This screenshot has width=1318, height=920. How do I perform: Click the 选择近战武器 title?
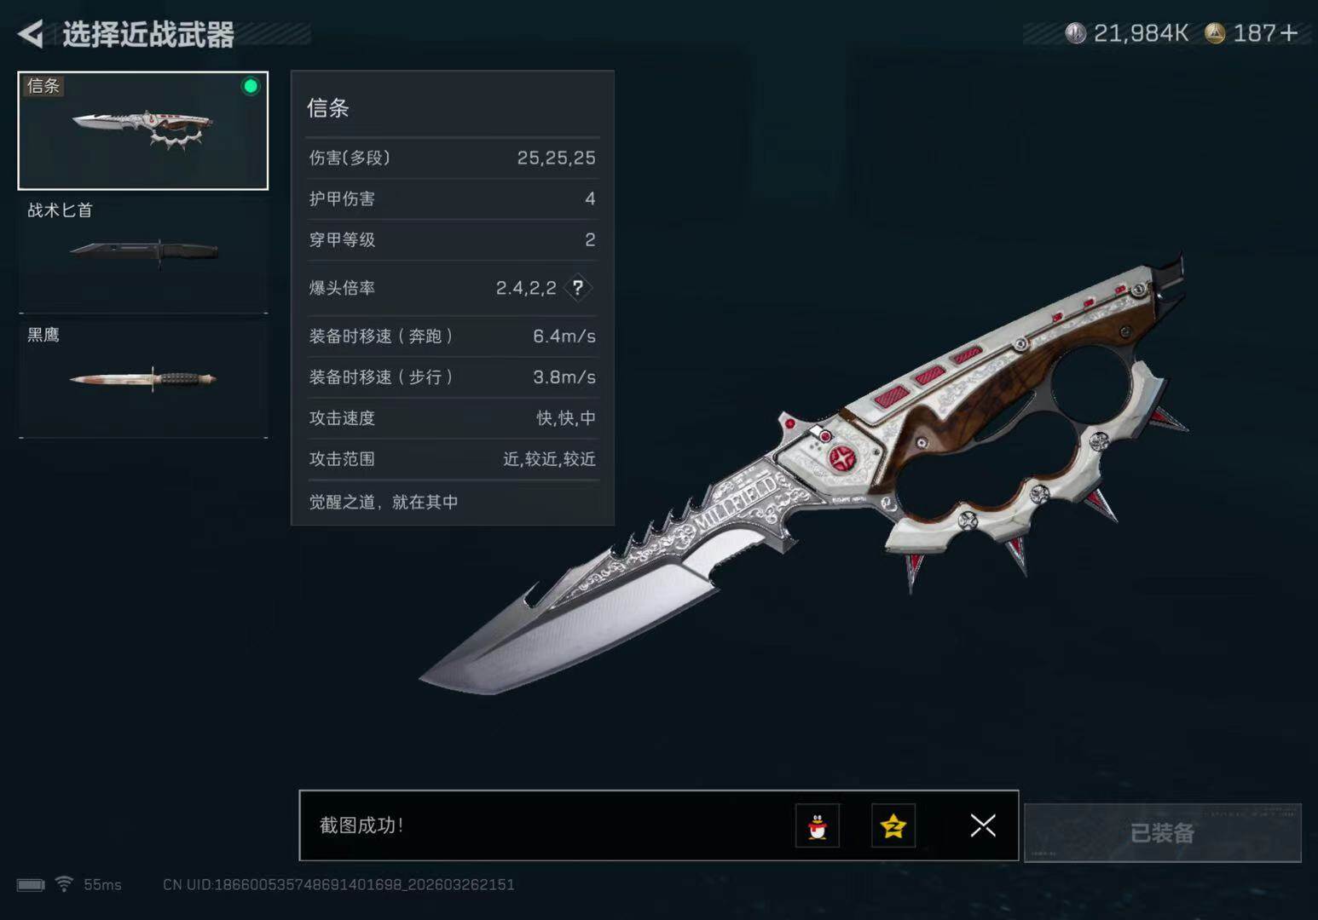[148, 35]
